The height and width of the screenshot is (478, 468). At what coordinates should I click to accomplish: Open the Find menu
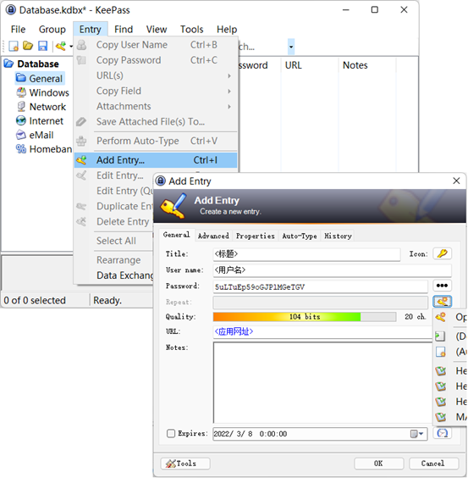point(124,30)
